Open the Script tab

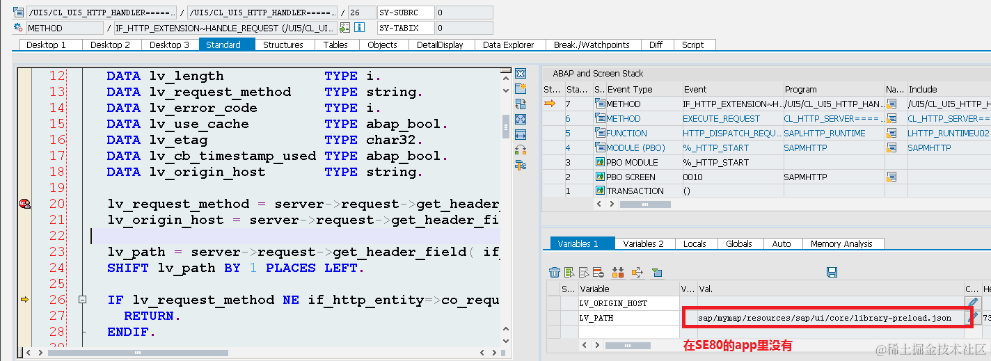693,45
